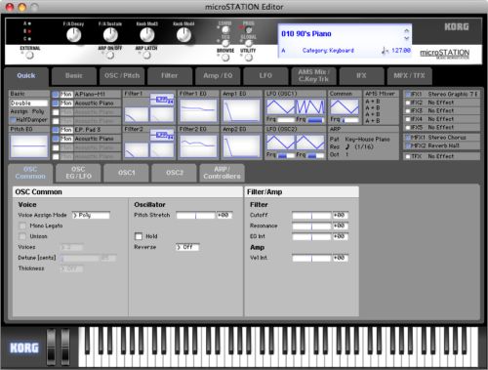Select the PROG mode button
This screenshot has height=370, width=488.
(x=249, y=30)
